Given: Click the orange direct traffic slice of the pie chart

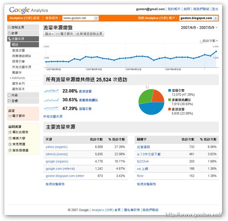Looking at the screenshot, I should (158, 96).
